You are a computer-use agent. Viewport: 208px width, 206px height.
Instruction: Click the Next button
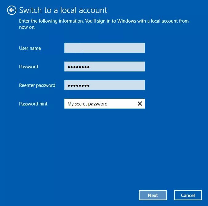pyautogui.click(x=153, y=195)
